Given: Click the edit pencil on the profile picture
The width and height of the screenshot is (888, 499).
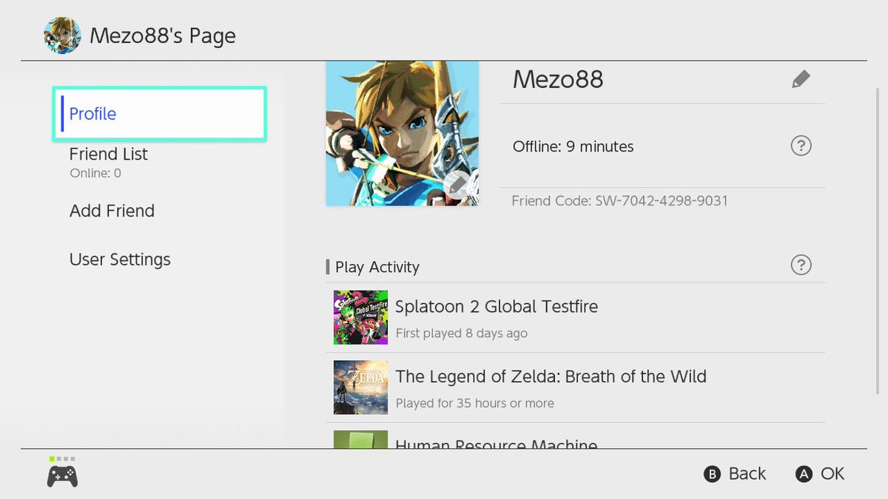Looking at the screenshot, I should [457, 185].
